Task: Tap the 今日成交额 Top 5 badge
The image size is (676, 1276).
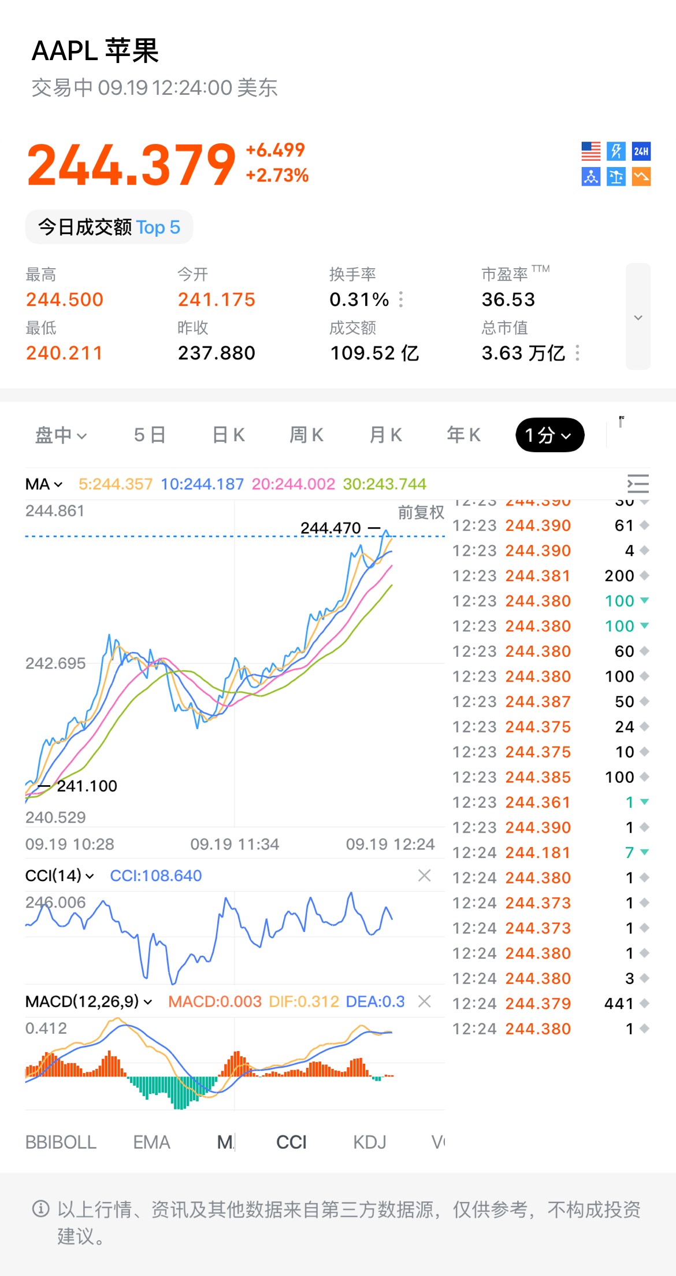Action: click(x=109, y=227)
